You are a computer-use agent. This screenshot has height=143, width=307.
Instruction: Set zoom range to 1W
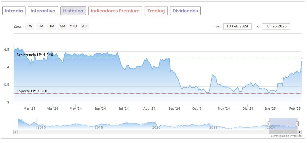coord(30,26)
